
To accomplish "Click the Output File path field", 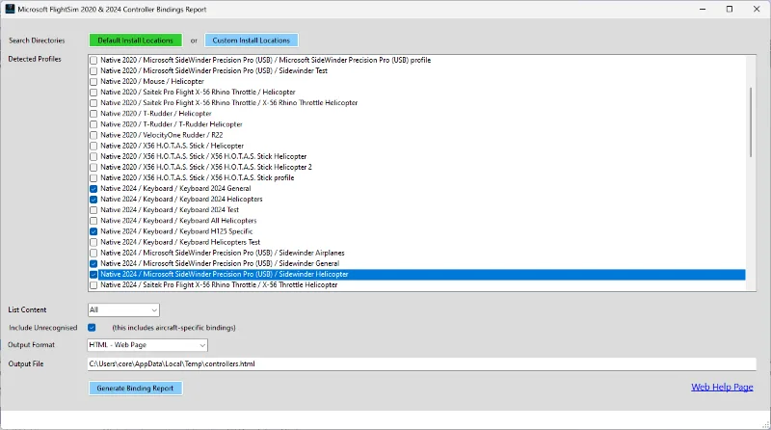I will click(421, 364).
